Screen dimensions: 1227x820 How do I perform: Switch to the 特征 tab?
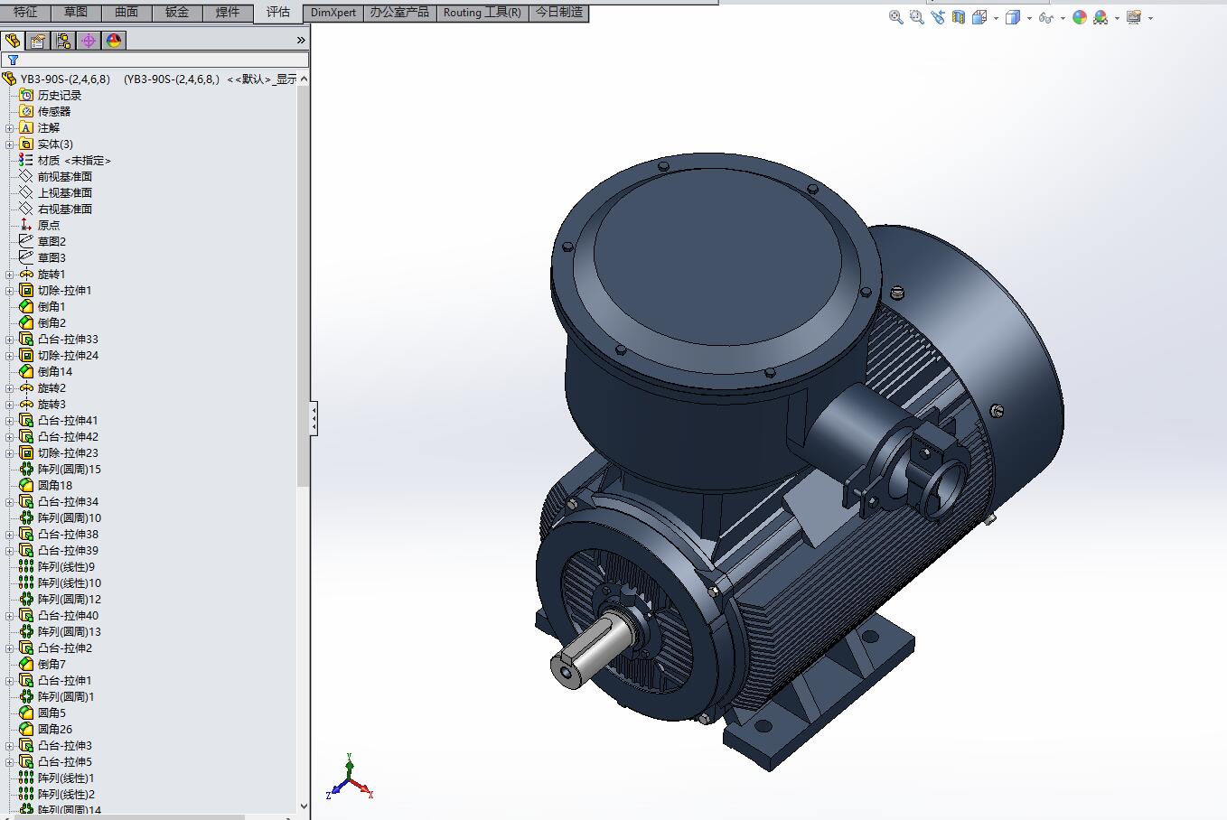25,13
